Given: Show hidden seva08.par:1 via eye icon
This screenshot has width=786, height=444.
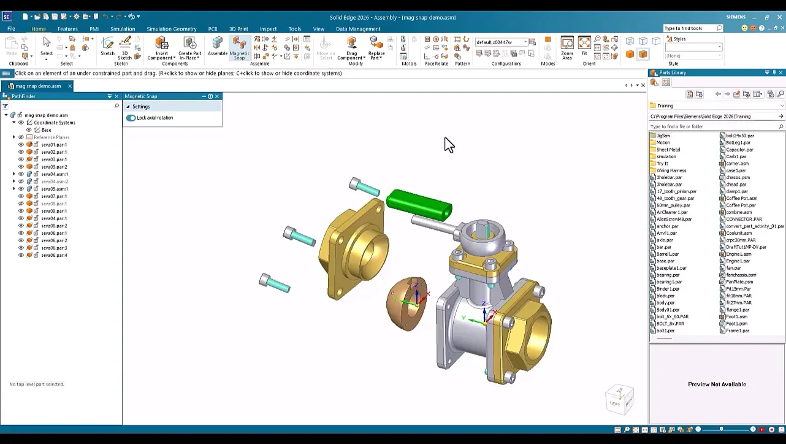Looking at the screenshot, I should click(x=21, y=204).
